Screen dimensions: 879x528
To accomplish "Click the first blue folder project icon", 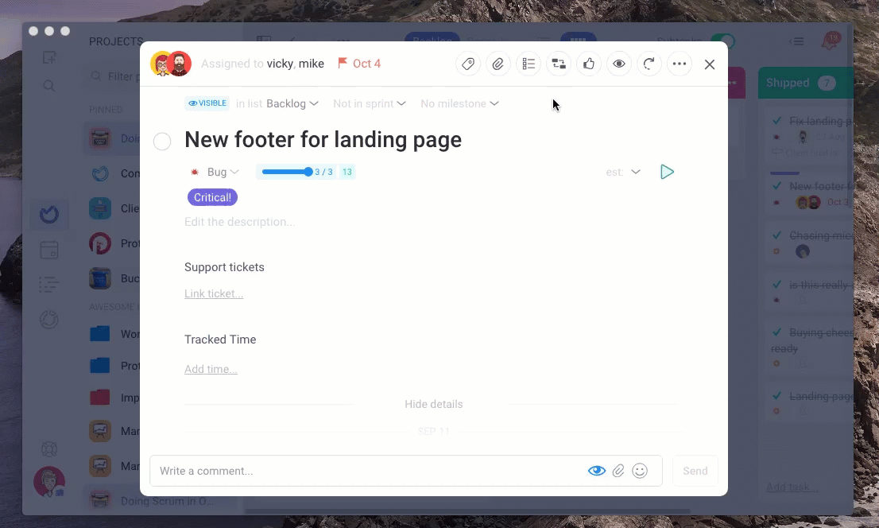I will pyautogui.click(x=100, y=334).
